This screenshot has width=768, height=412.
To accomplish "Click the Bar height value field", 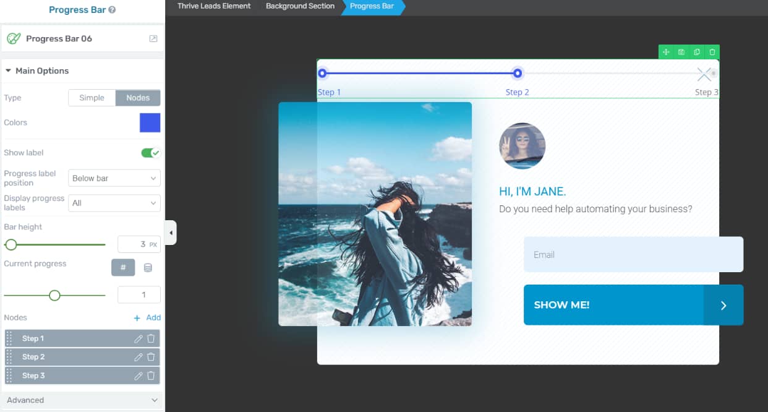I will [x=139, y=244].
